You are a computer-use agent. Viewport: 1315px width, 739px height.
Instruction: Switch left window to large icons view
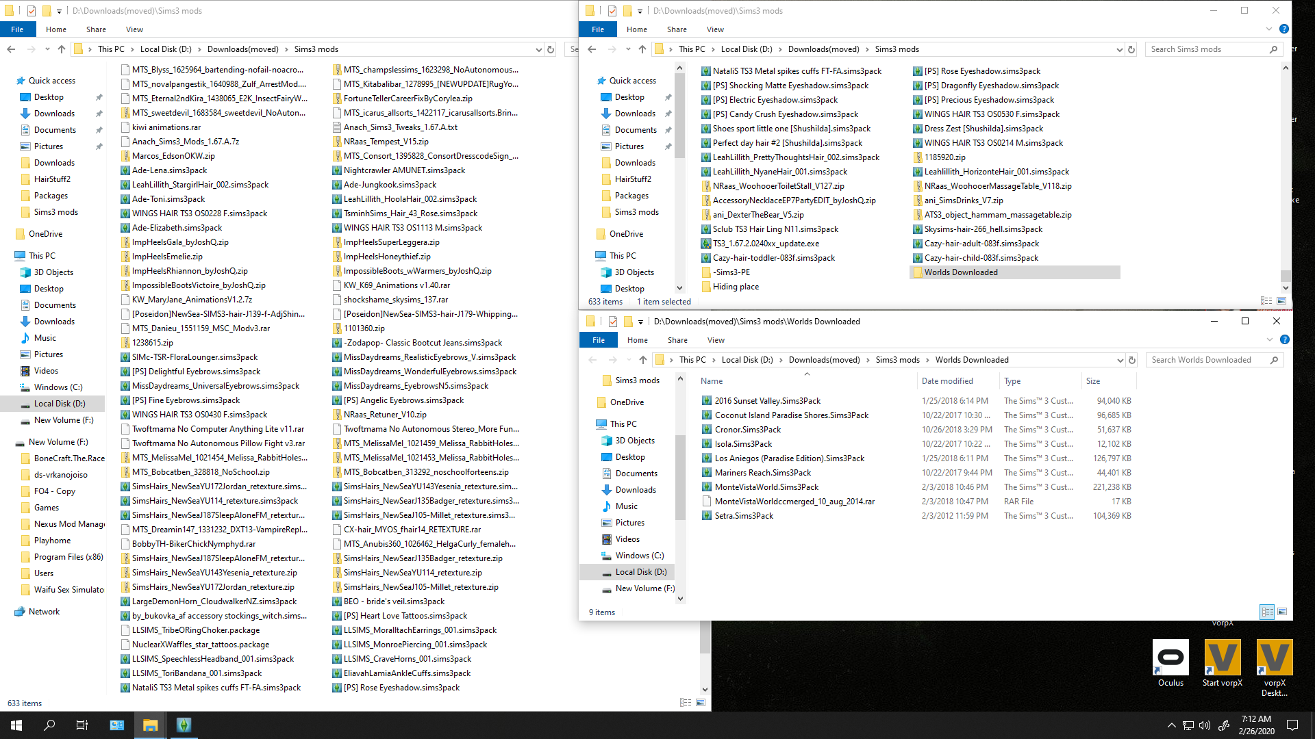(701, 703)
